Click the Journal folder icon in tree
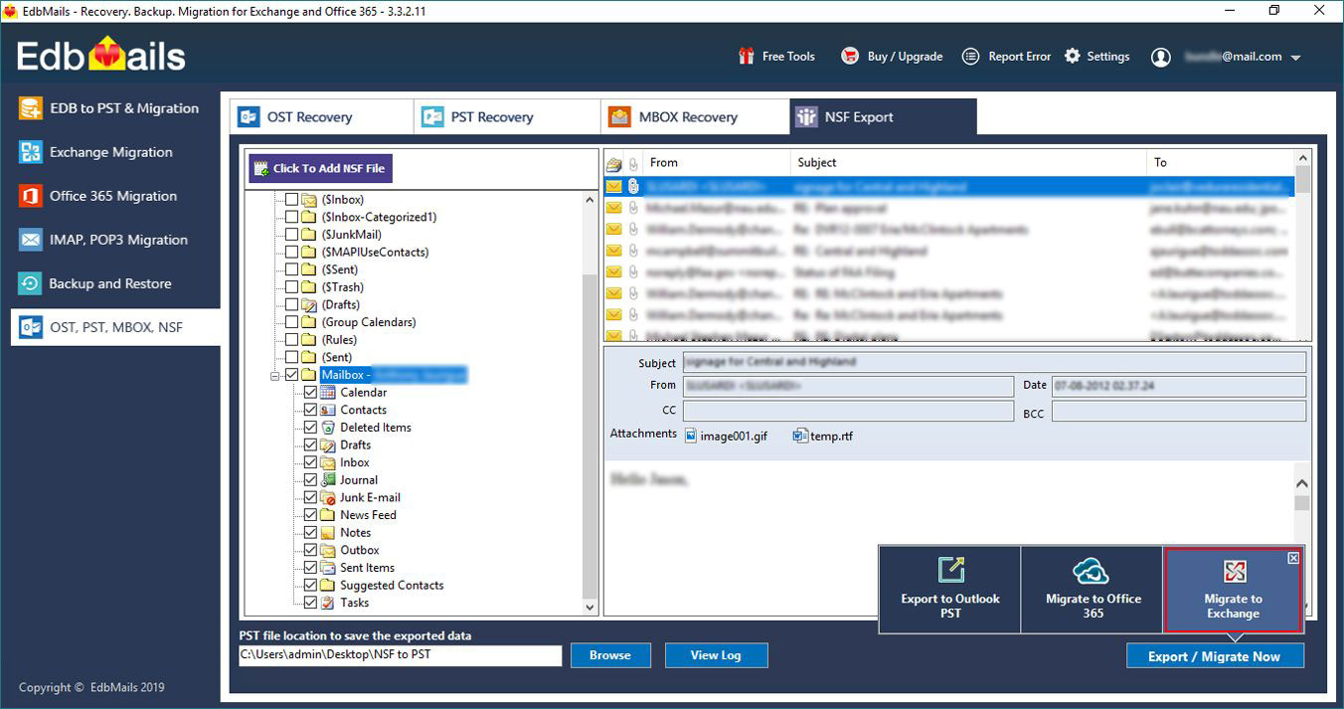 pyautogui.click(x=328, y=480)
